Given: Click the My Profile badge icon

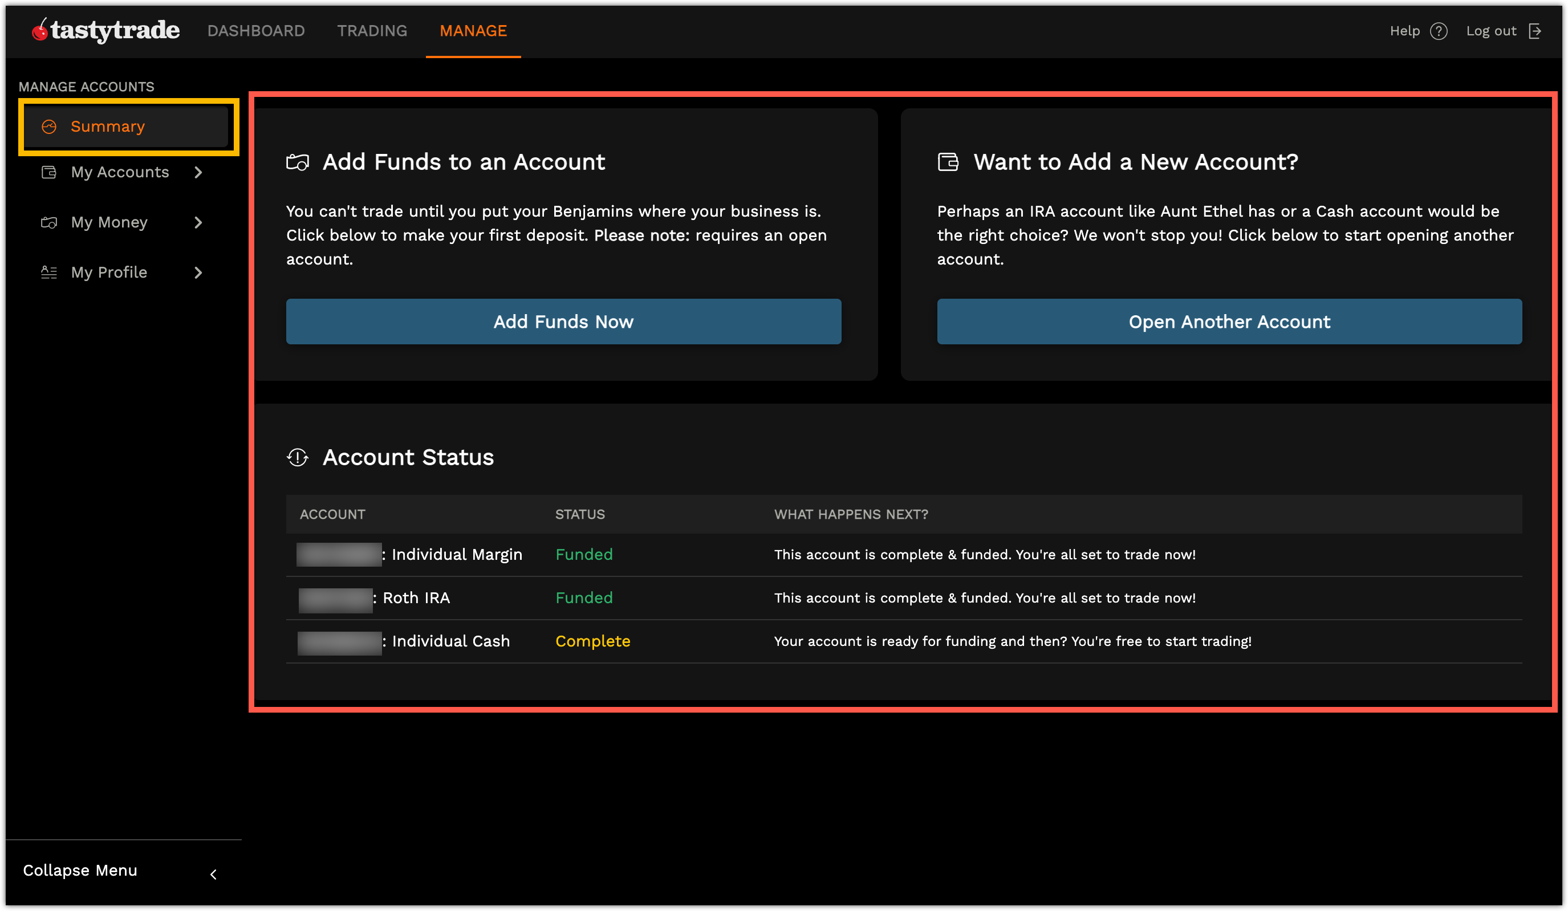Looking at the screenshot, I should [x=49, y=272].
